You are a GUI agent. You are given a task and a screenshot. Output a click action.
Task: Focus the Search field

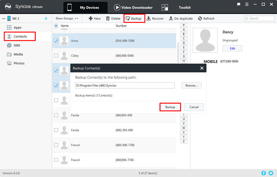pyautogui.click(x=259, y=18)
